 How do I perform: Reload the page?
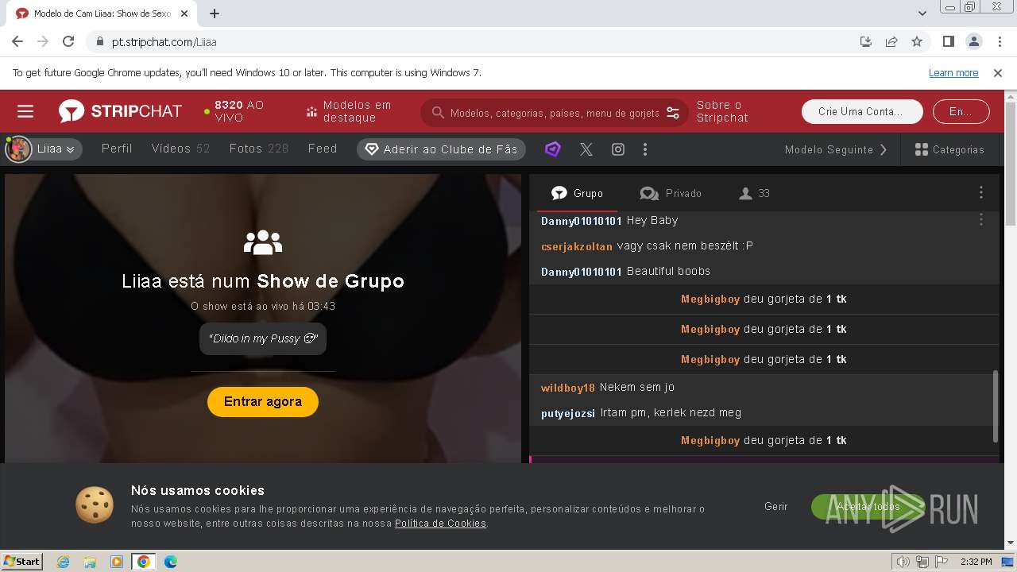[68, 42]
